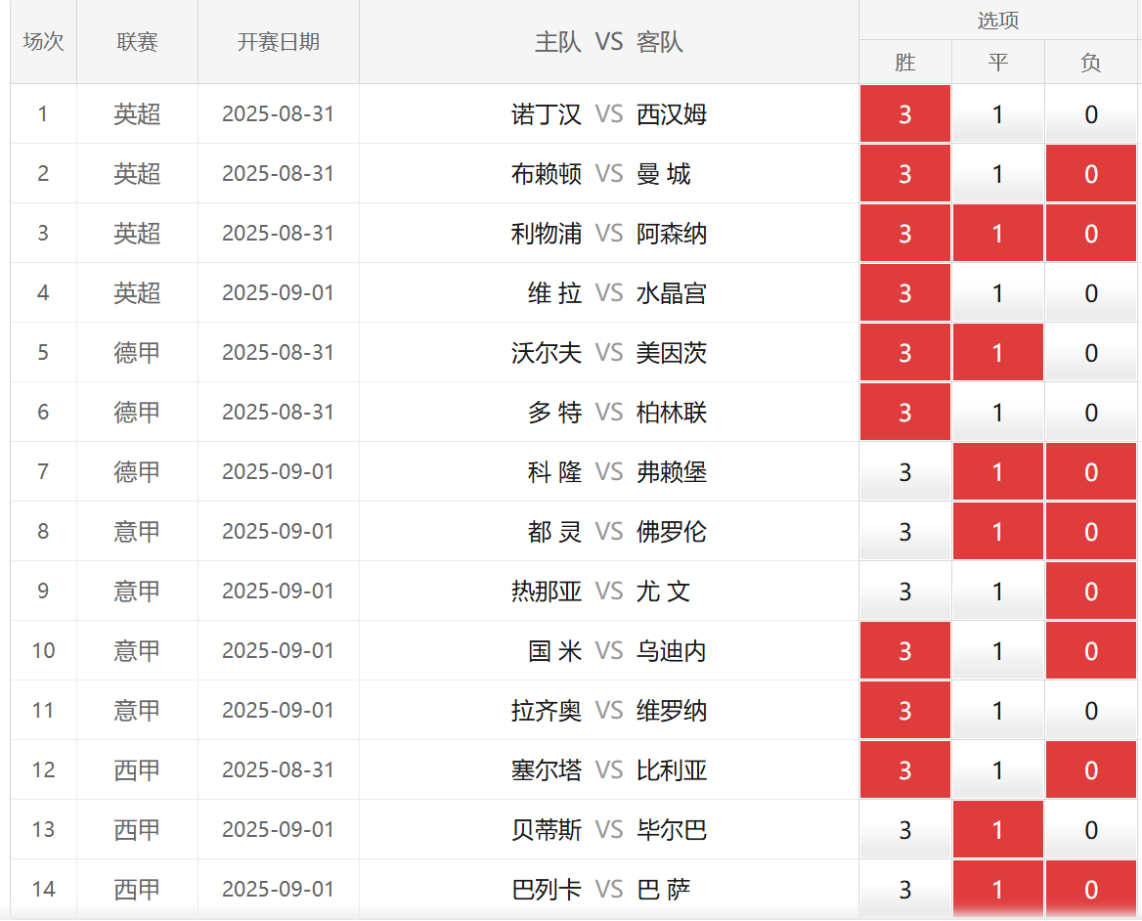1142x921 pixels.
Task: Unselect draw option 1 for 都灵 VS 佛罗伦
Action: point(998,532)
